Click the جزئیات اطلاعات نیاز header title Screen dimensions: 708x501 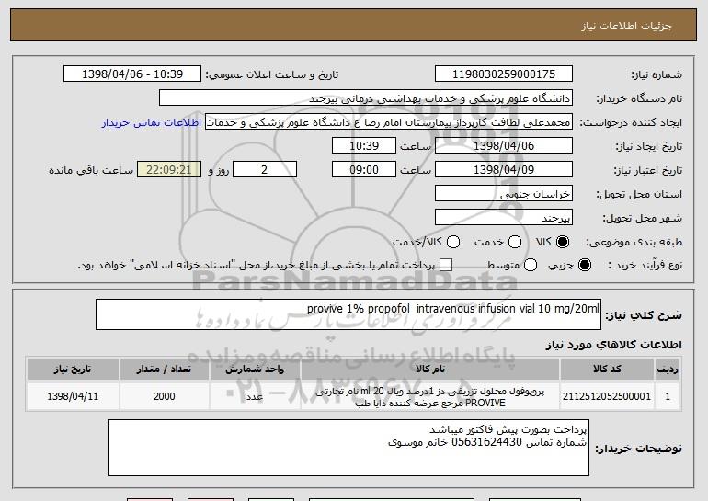click(x=626, y=26)
